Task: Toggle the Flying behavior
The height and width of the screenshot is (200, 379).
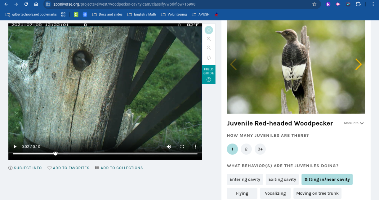Action: coord(242,193)
